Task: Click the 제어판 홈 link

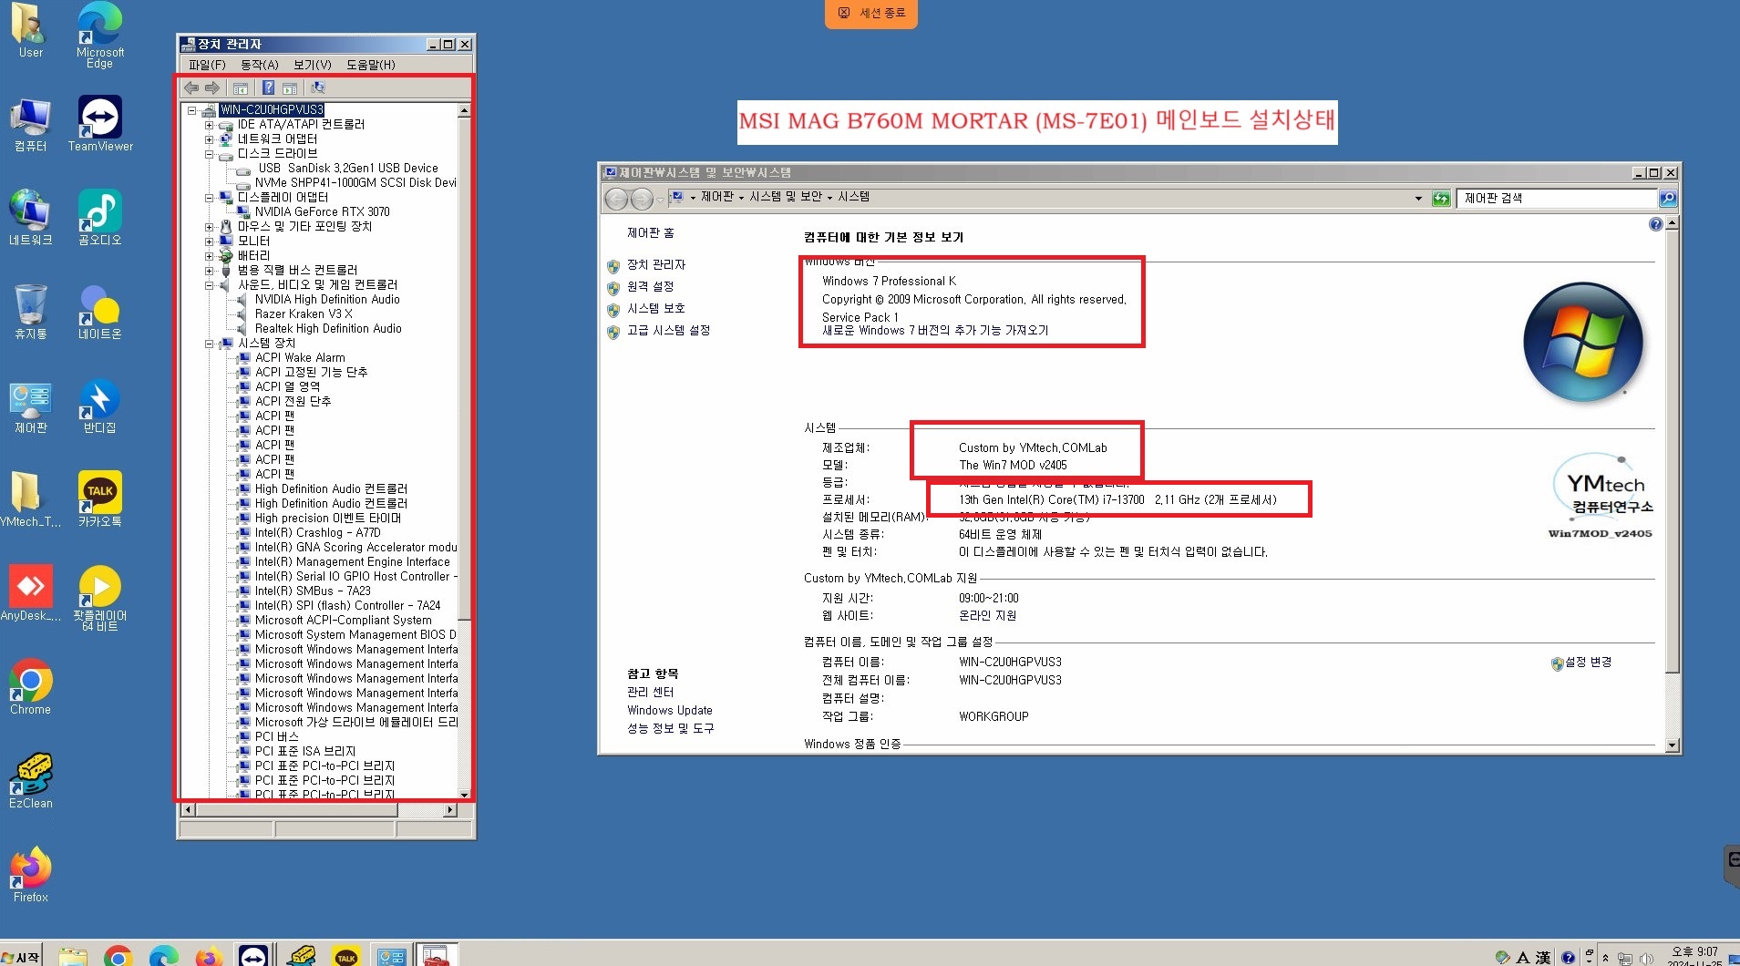Action: point(651,233)
